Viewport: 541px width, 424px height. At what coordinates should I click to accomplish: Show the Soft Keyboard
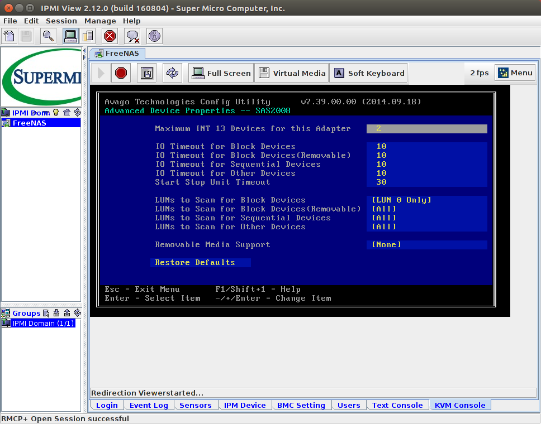click(x=369, y=73)
